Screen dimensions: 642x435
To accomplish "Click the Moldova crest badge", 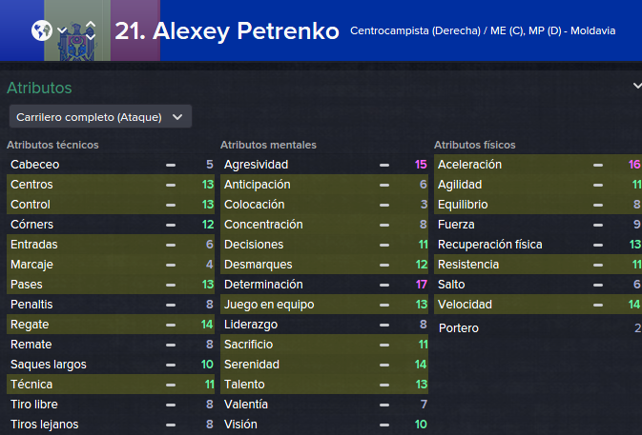I will pos(77,42).
